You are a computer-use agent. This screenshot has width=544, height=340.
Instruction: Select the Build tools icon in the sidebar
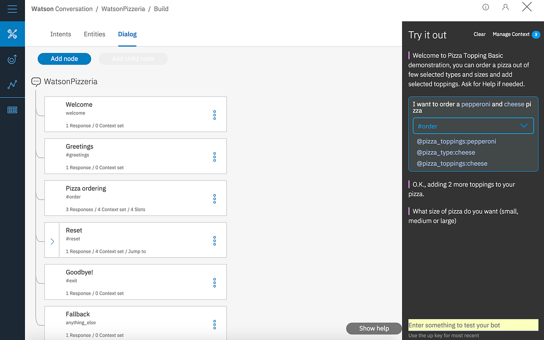[12, 34]
